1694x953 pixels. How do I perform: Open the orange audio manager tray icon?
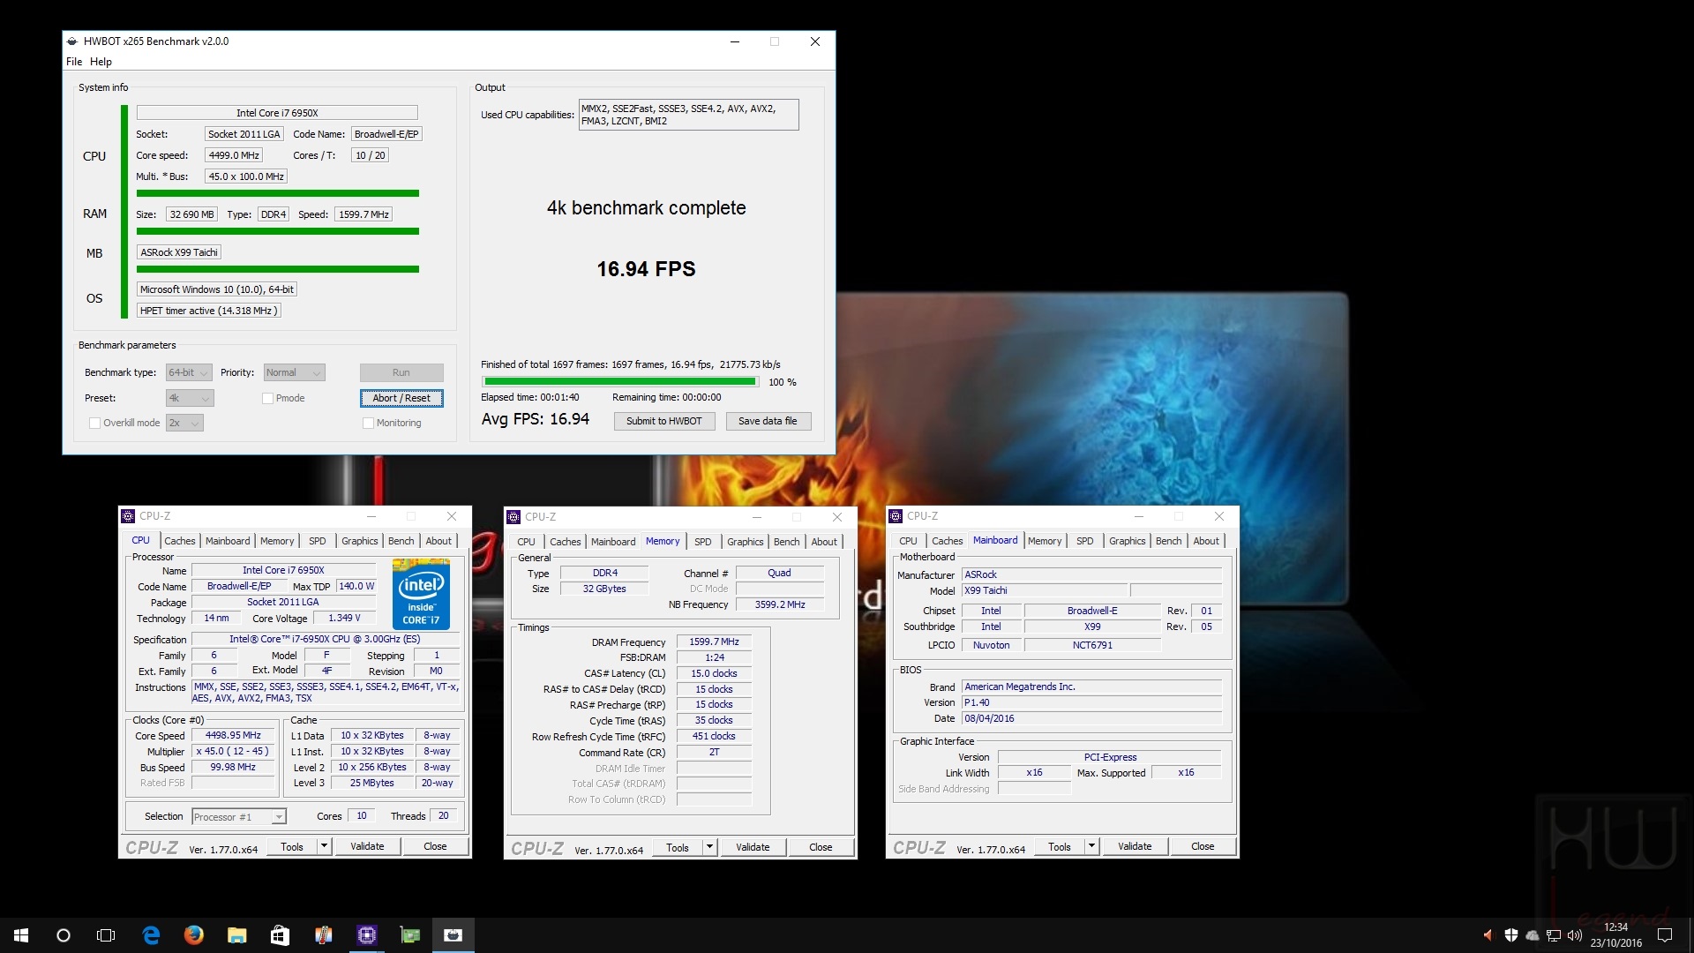[x=1488, y=935]
